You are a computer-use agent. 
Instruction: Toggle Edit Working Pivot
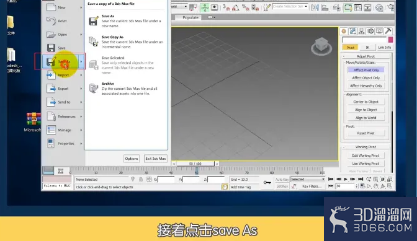tap(365, 156)
